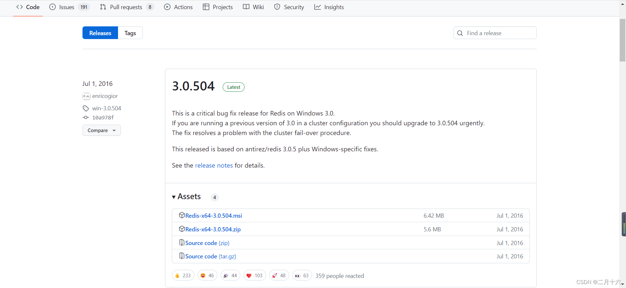Click the 5.6 MB size text
This screenshot has height=288, width=626.
point(432,229)
